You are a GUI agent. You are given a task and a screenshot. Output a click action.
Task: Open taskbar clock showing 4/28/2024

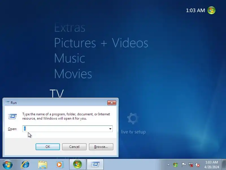[211, 165]
